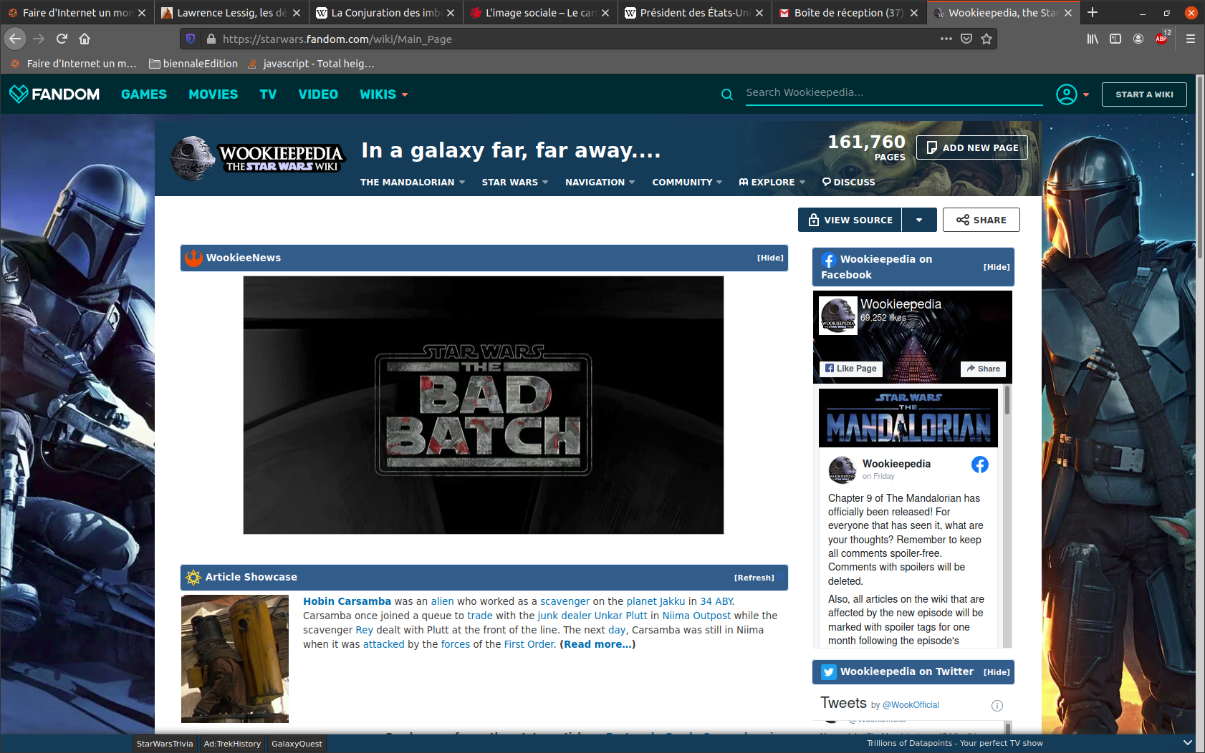Open GAMES in Fandom navigation
The height and width of the screenshot is (753, 1205).
pos(144,94)
